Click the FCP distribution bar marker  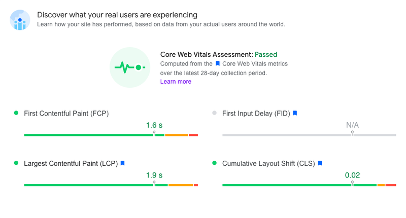coord(154,133)
